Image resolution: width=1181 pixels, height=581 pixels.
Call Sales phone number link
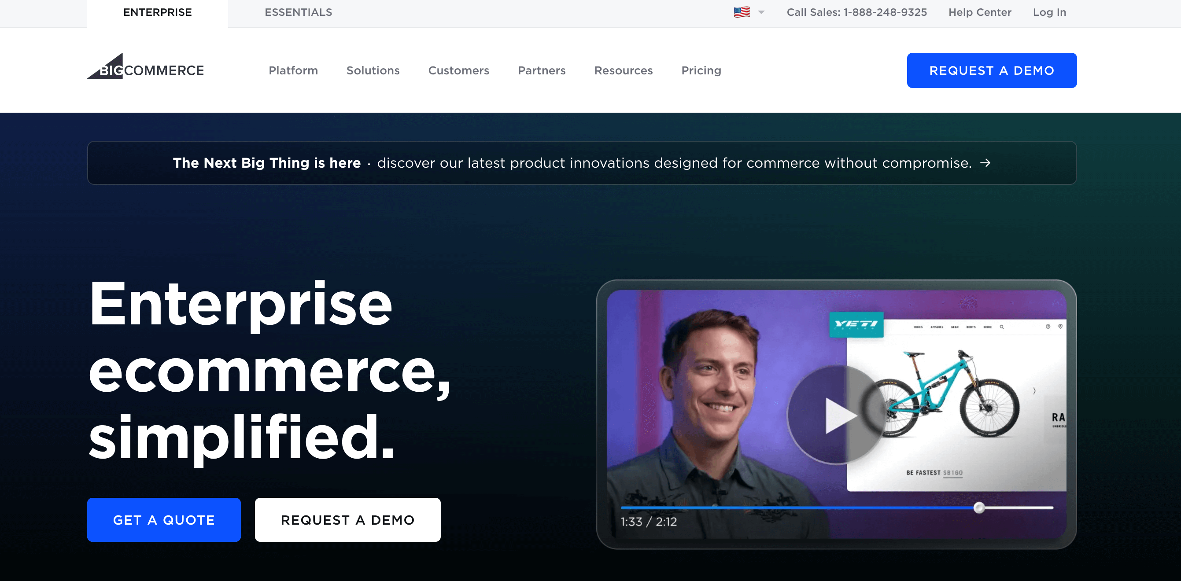tap(857, 12)
